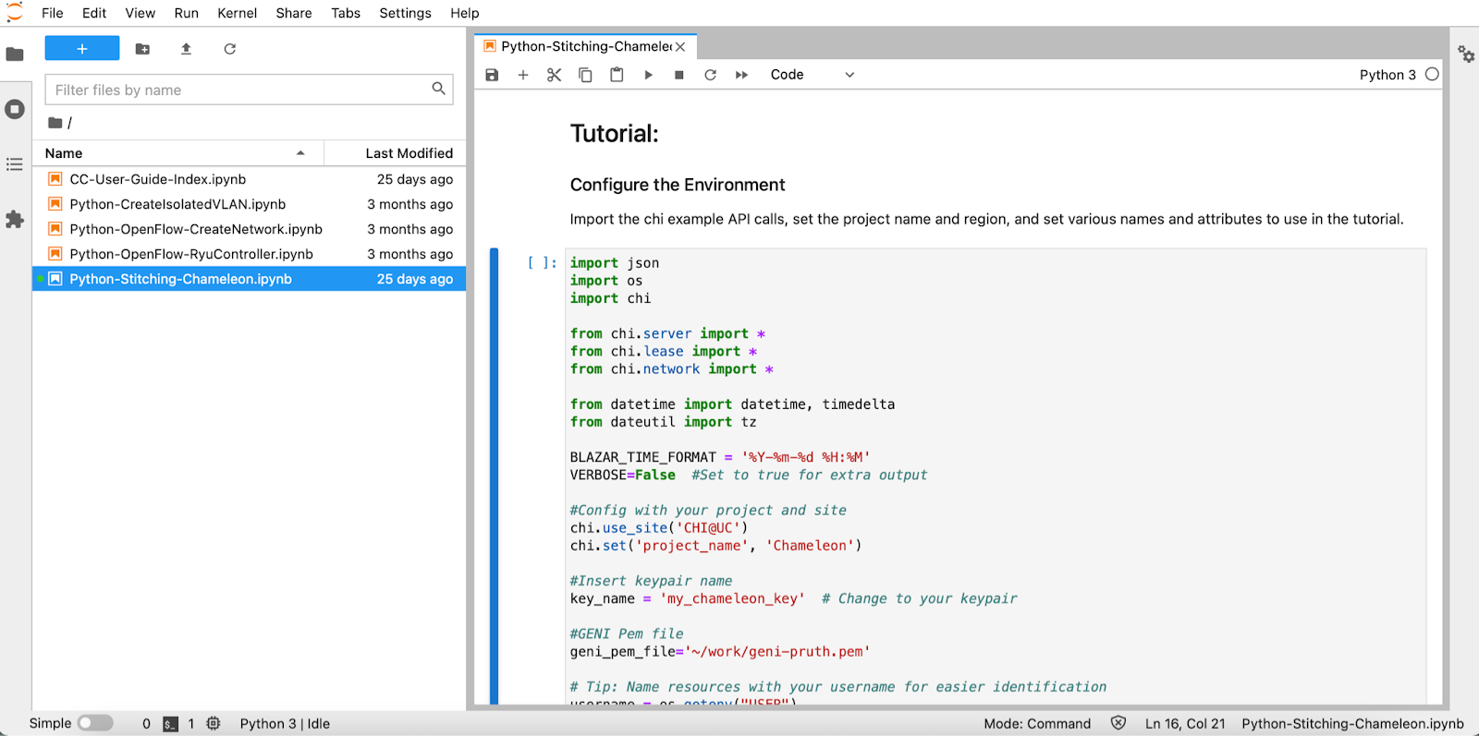Copy the selected cell
This screenshot has height=736, width=1479.
(x=585, y=75)
